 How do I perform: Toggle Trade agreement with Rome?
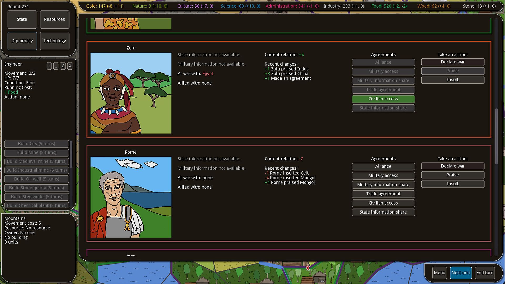click(x=383, y=194)
